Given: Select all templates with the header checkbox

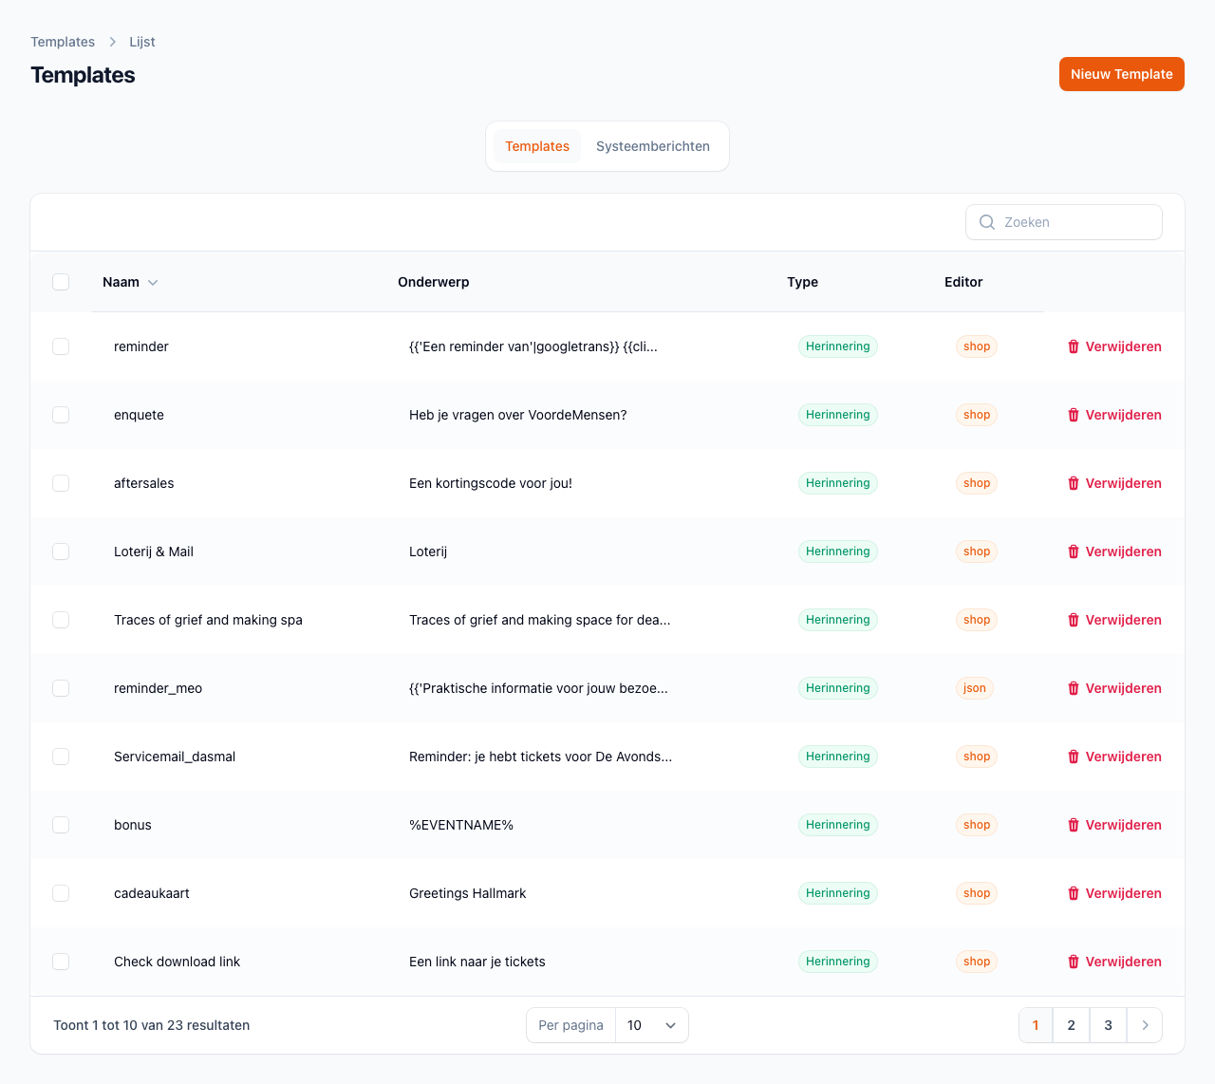Looking at the screenshot, I should [x=61, y=282].
